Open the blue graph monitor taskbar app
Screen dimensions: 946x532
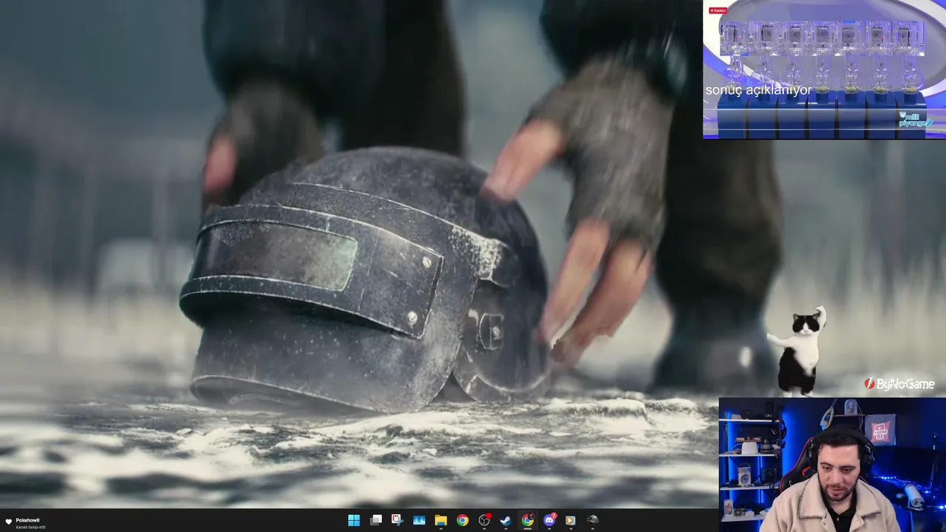tap(419, 520)
